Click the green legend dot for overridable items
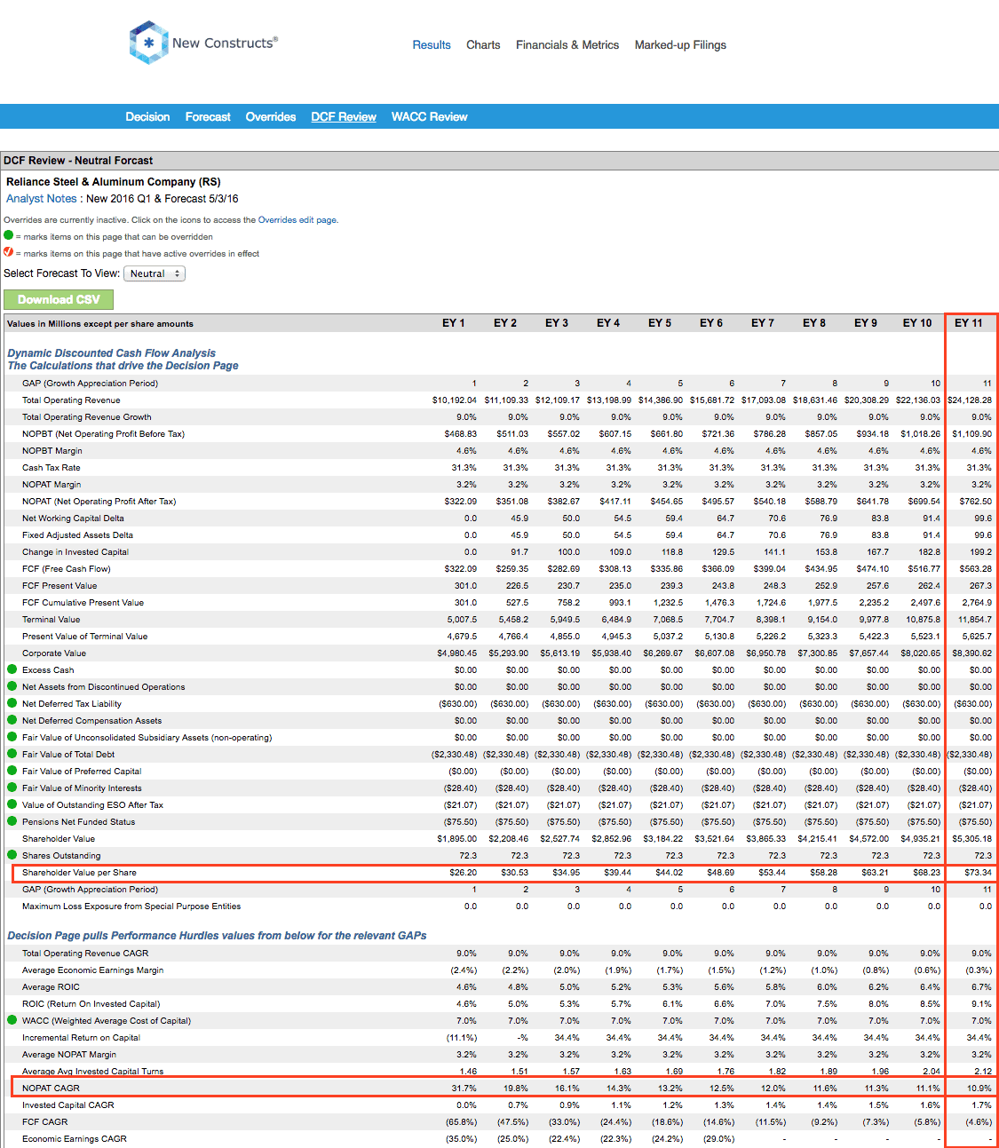 pos(8,236)
